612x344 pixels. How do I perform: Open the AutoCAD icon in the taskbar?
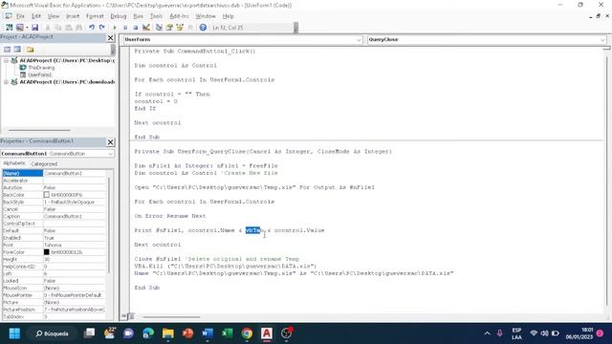(267, 333)
